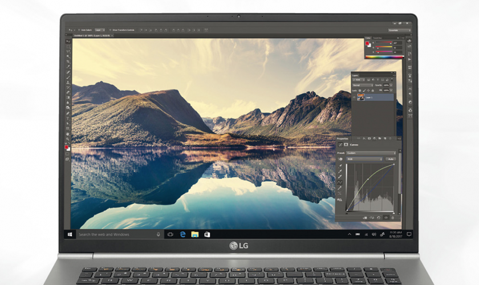Screen dimensions: 479x285
Task: Toggle Quick Mask mode in toolbox
Action: point(67,154)
